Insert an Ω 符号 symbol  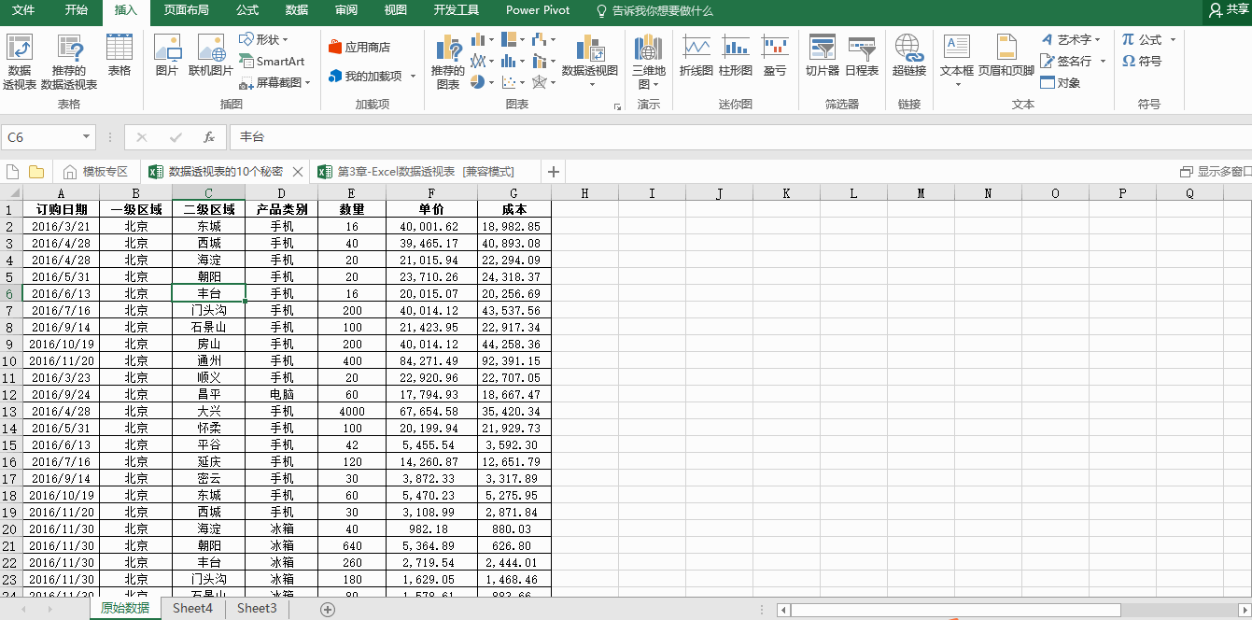pos(1142,61)
